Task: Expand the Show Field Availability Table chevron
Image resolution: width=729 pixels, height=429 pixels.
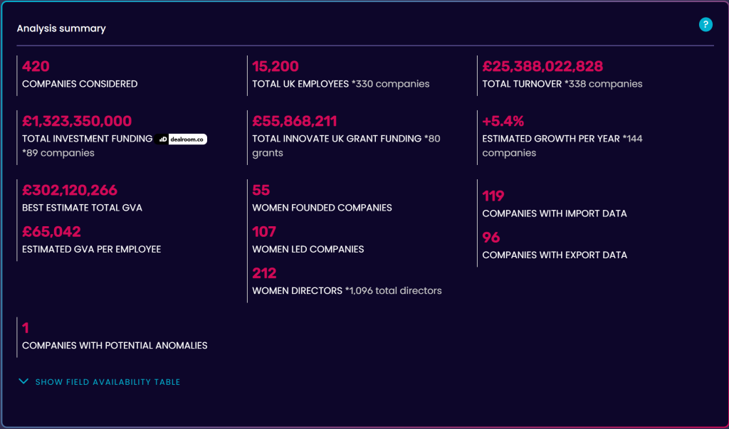Action: point(25,382)
